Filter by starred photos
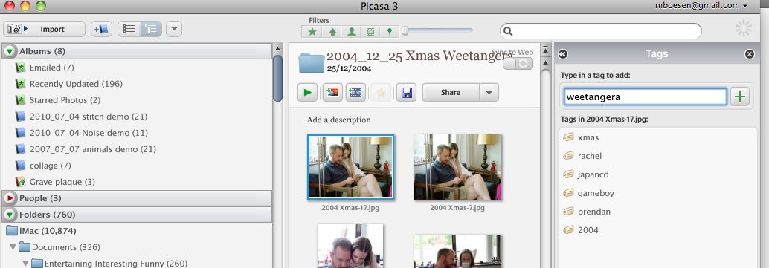 tap(312, 32)
